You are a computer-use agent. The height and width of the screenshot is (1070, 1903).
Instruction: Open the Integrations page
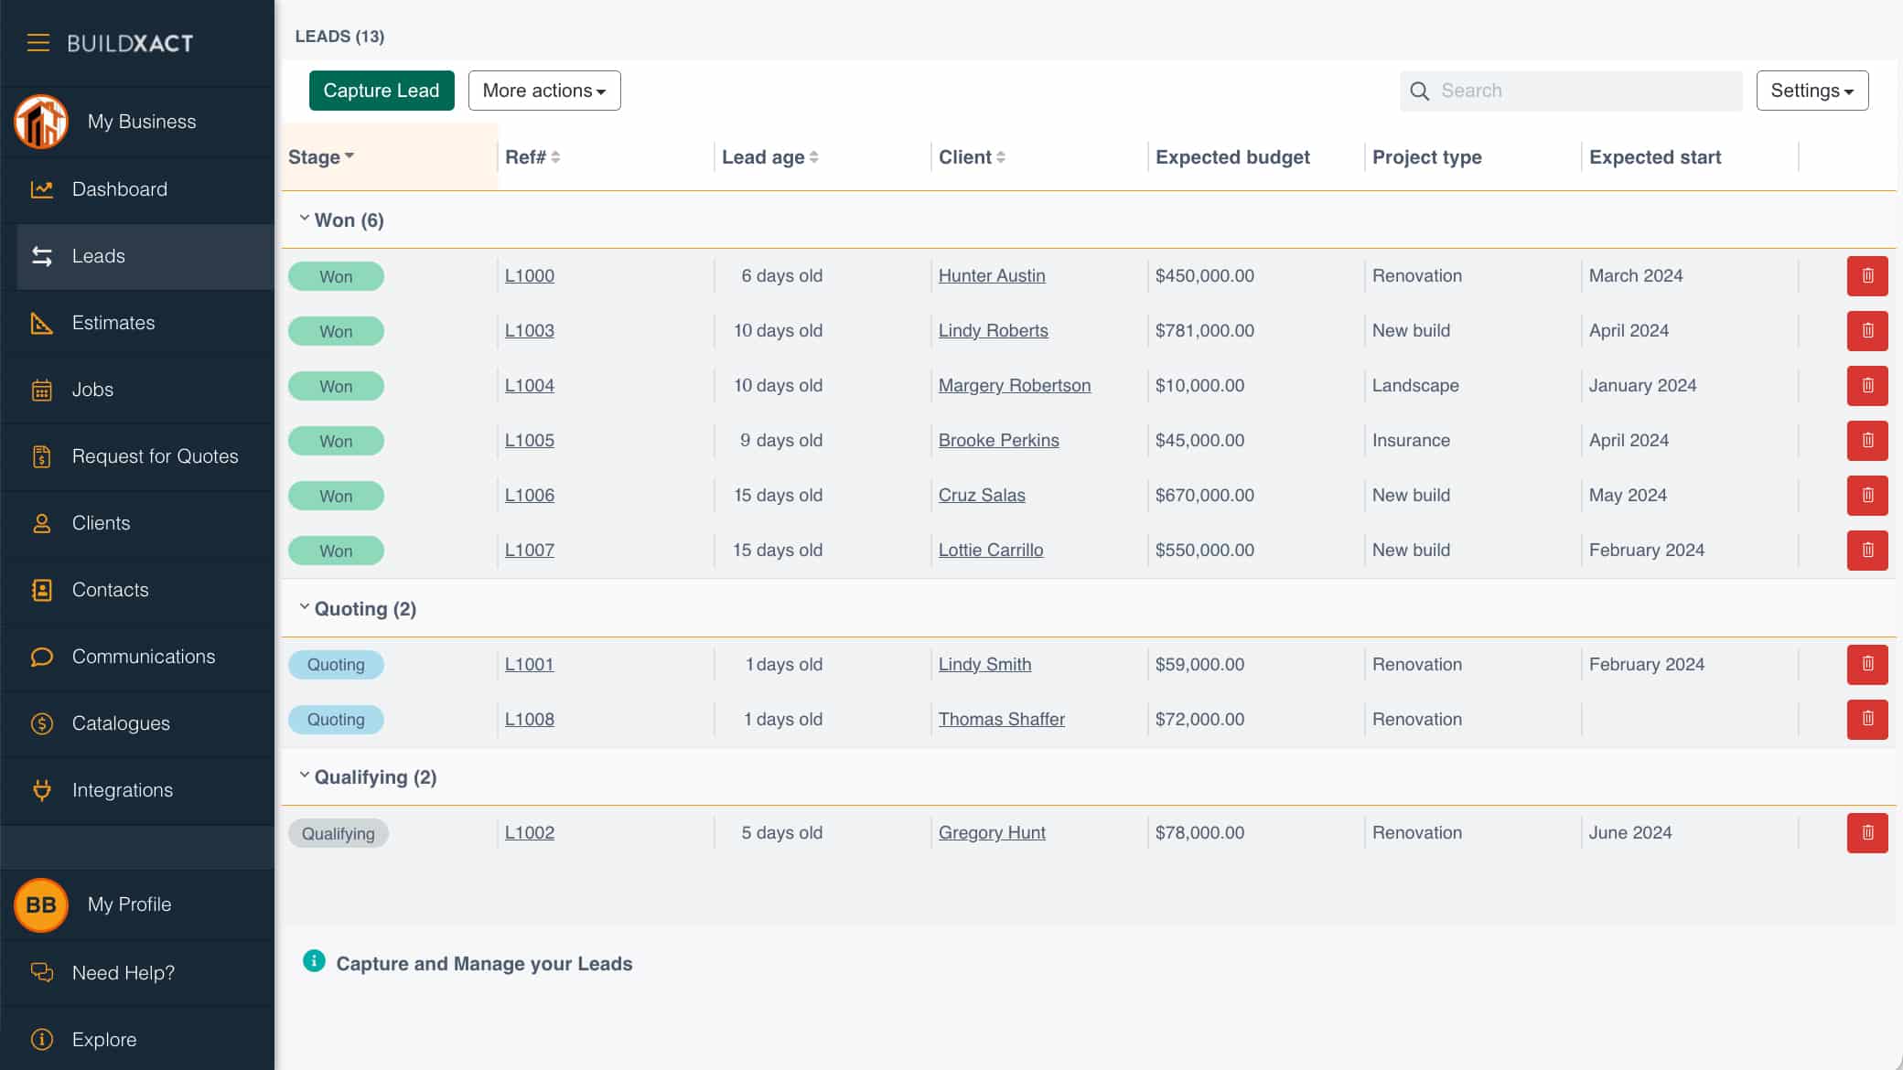point(122,790)
